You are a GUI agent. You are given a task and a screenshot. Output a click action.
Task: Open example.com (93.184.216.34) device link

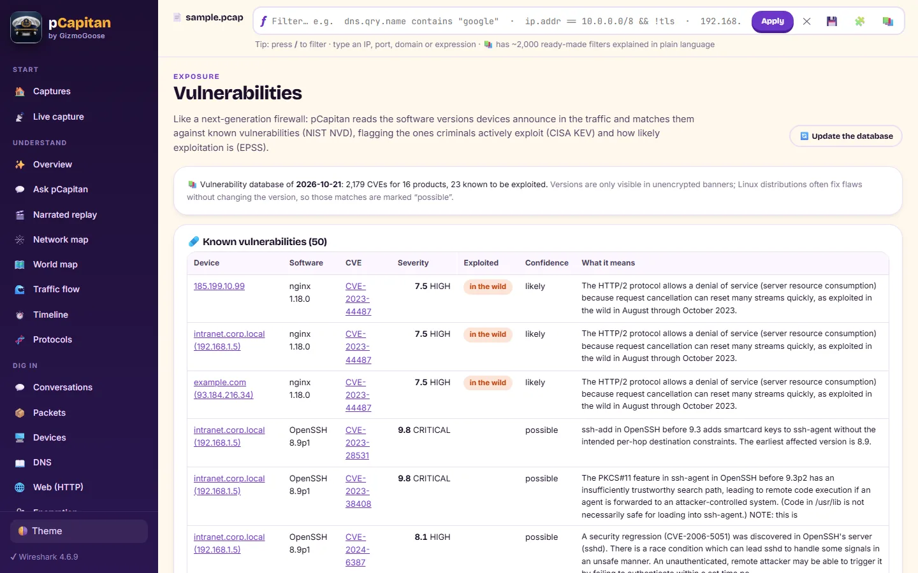(224, 389)
